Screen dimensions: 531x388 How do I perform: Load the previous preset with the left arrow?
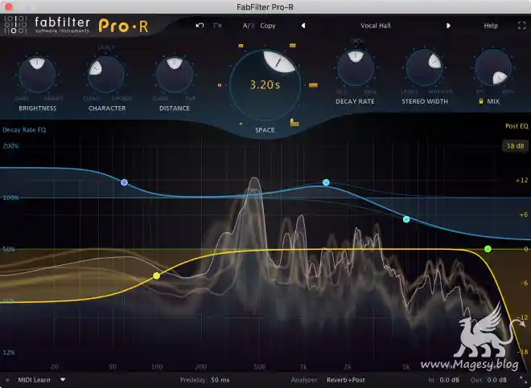pyautogui.click(x=303, y=26)
